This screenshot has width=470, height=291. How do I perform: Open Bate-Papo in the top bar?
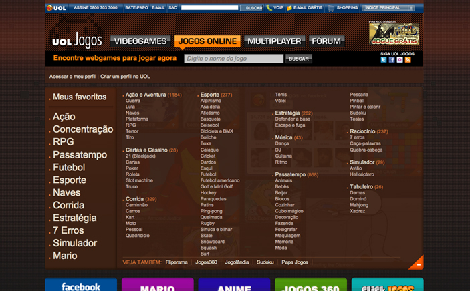(x=136, y=8)
